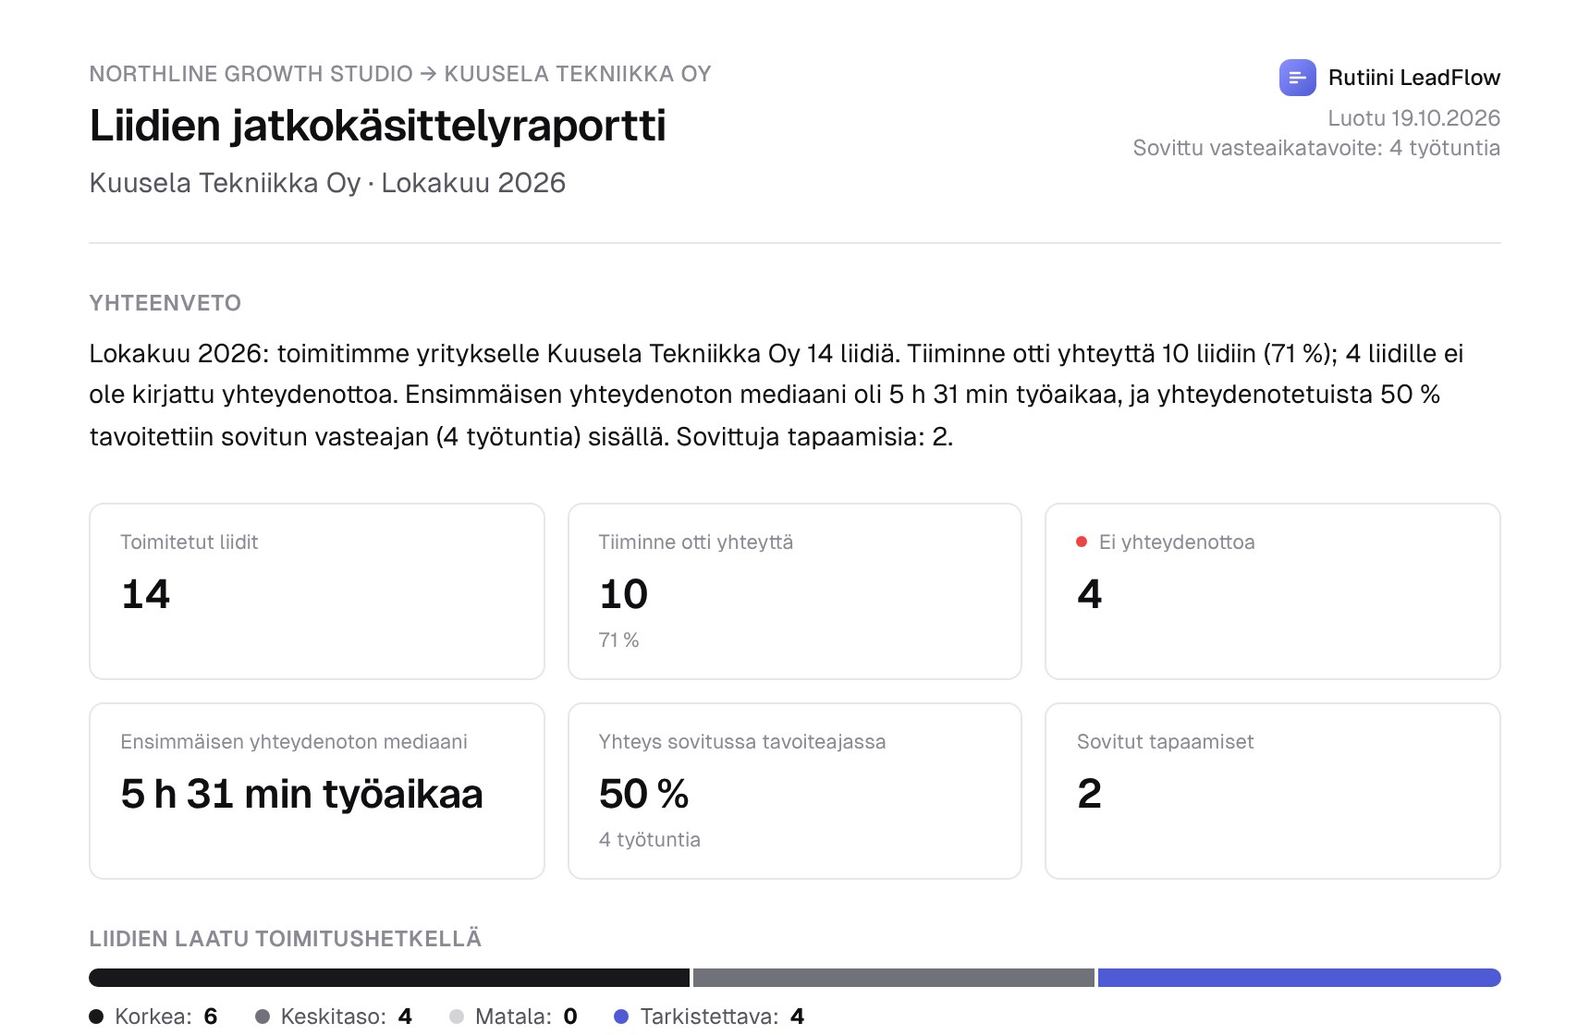The image size is (1590, 1035).
Task: Click the black Korkea legend dot
Action: click(96, 1017)
